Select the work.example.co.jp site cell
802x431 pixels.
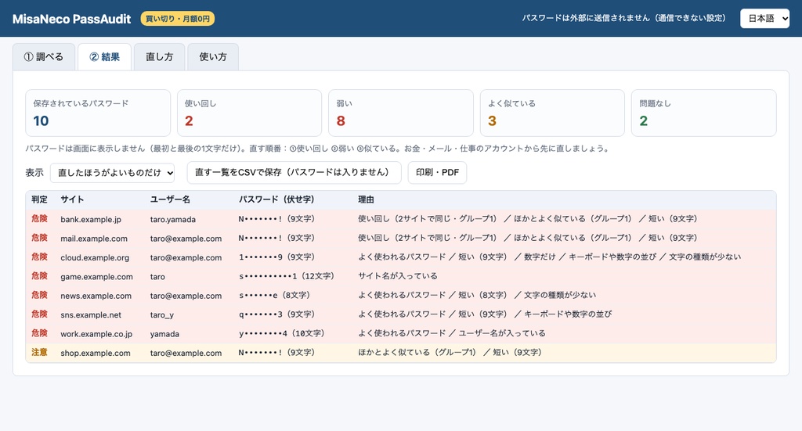(96, 334)
